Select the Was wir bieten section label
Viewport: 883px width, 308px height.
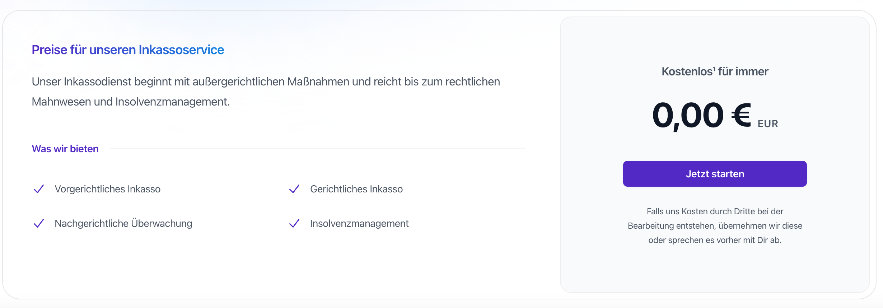click(x=65, y=149)
